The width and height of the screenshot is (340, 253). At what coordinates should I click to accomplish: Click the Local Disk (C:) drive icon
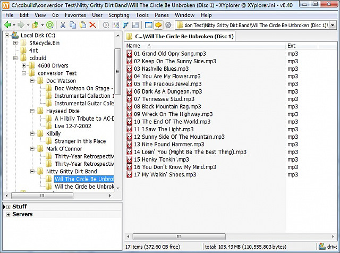pyautogui.click(x=15, y=35)
